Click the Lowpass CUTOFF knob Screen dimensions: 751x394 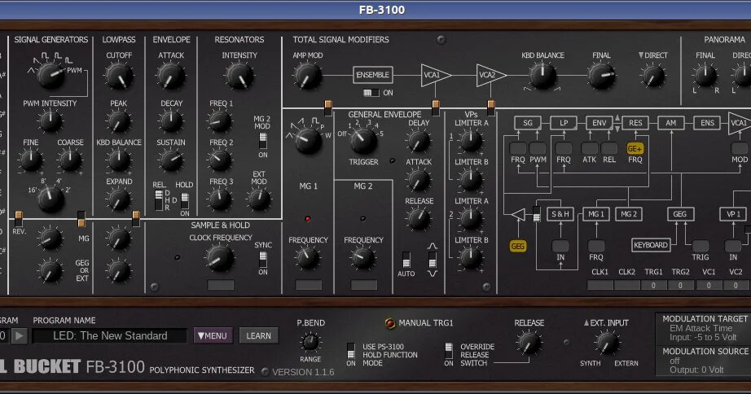(x=119, y=75)
